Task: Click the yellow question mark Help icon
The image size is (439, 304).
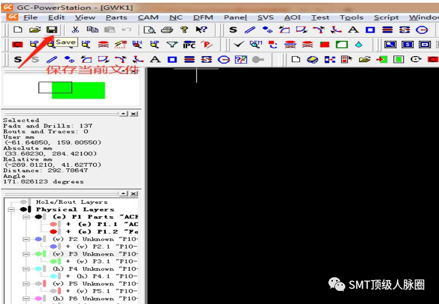Action: pyautogui.click(x=184, y=29)
